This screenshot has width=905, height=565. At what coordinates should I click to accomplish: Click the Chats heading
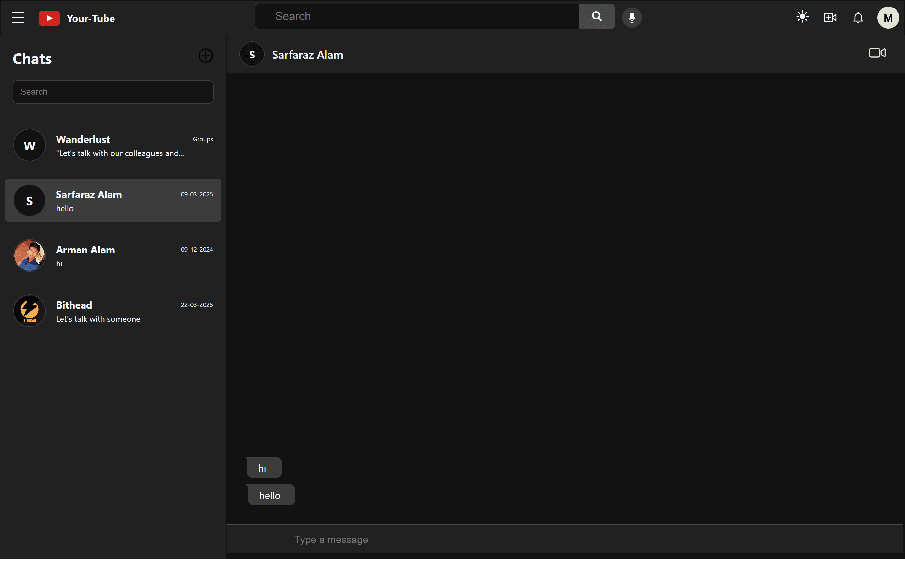click(x=32, y=59)
